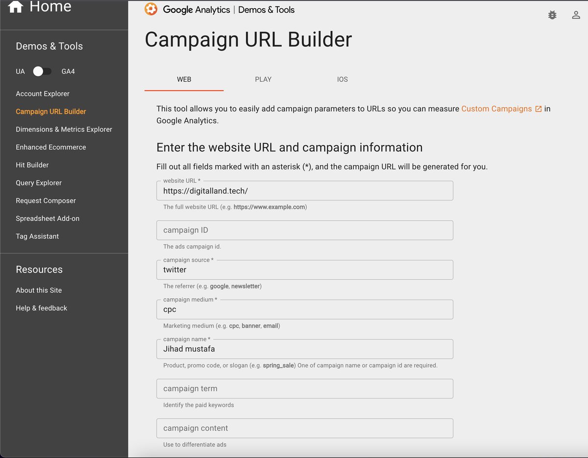The height and width of the screenshot is (458, 588).
Task: Open Request Composer tool
Action: coord(46,201)
